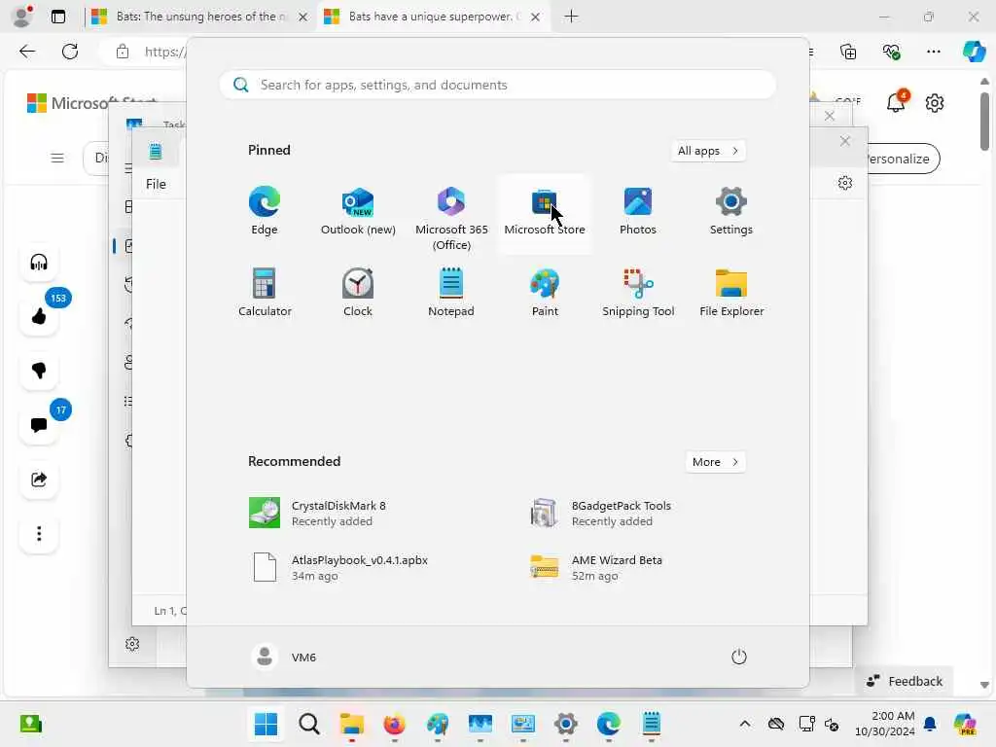This screenshot has width=996, height=747.
Task: Switch to Task Manager on taskbar
Action: point(480,724)
